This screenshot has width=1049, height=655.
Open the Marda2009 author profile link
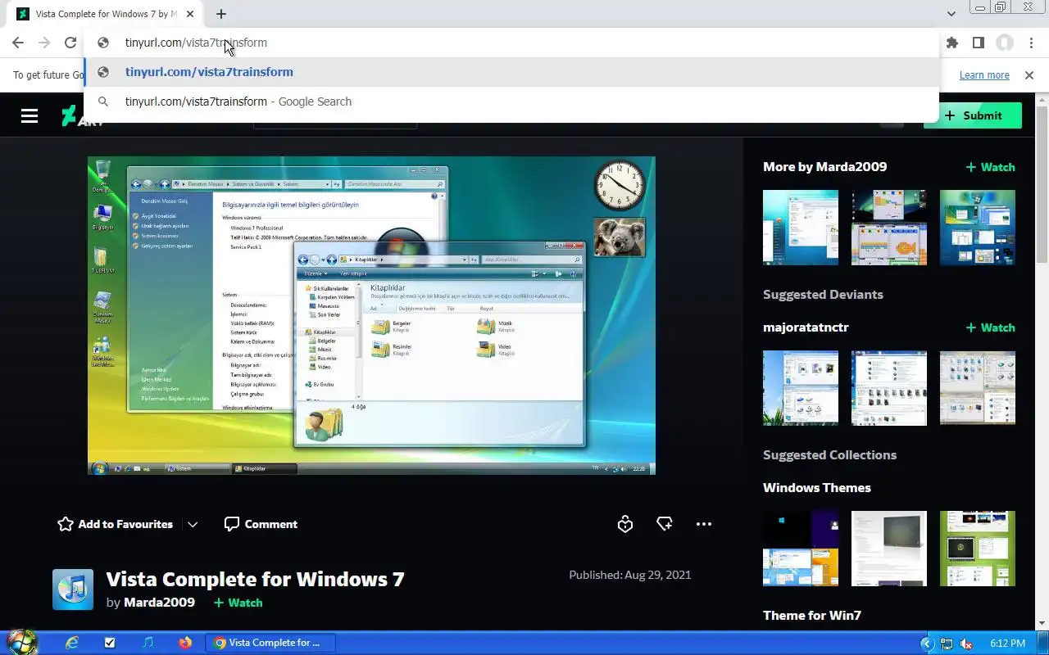click(x=159, y=603)
